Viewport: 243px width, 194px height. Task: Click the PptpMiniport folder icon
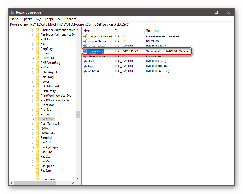click(37, 86)
